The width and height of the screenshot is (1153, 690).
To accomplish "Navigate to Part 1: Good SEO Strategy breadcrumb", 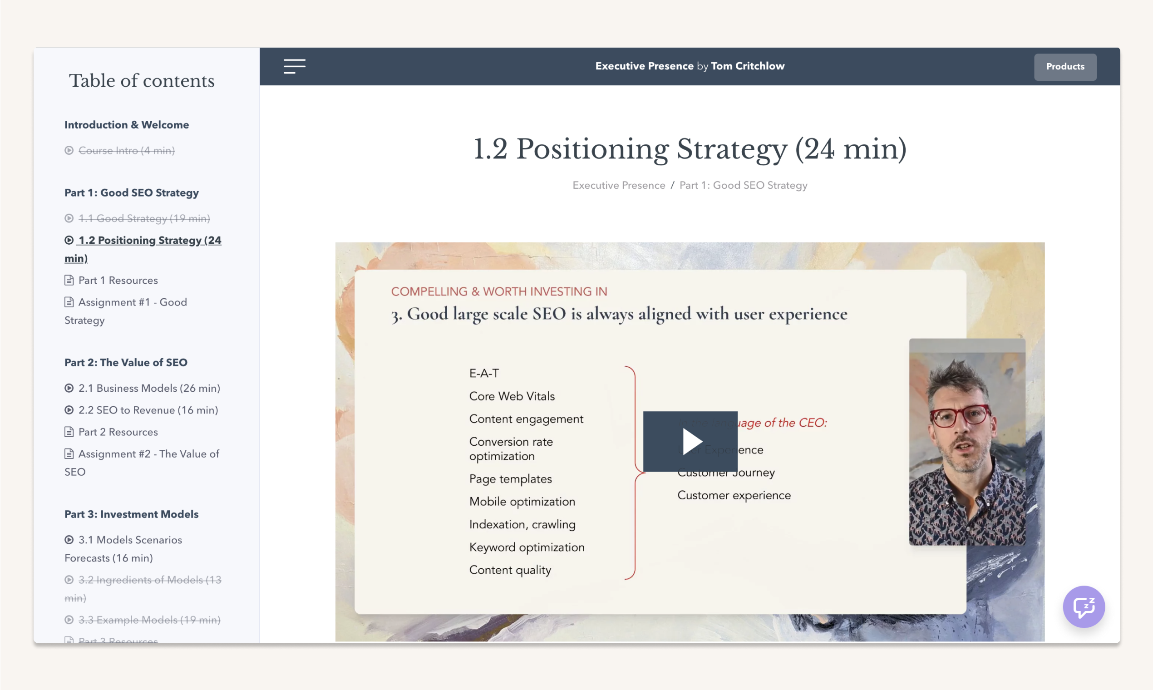I will [743, 185].
